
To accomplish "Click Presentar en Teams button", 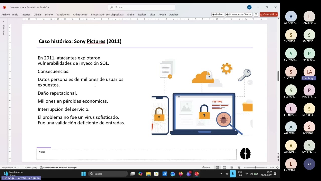I will pyautogui.click(x=239, y=14).
